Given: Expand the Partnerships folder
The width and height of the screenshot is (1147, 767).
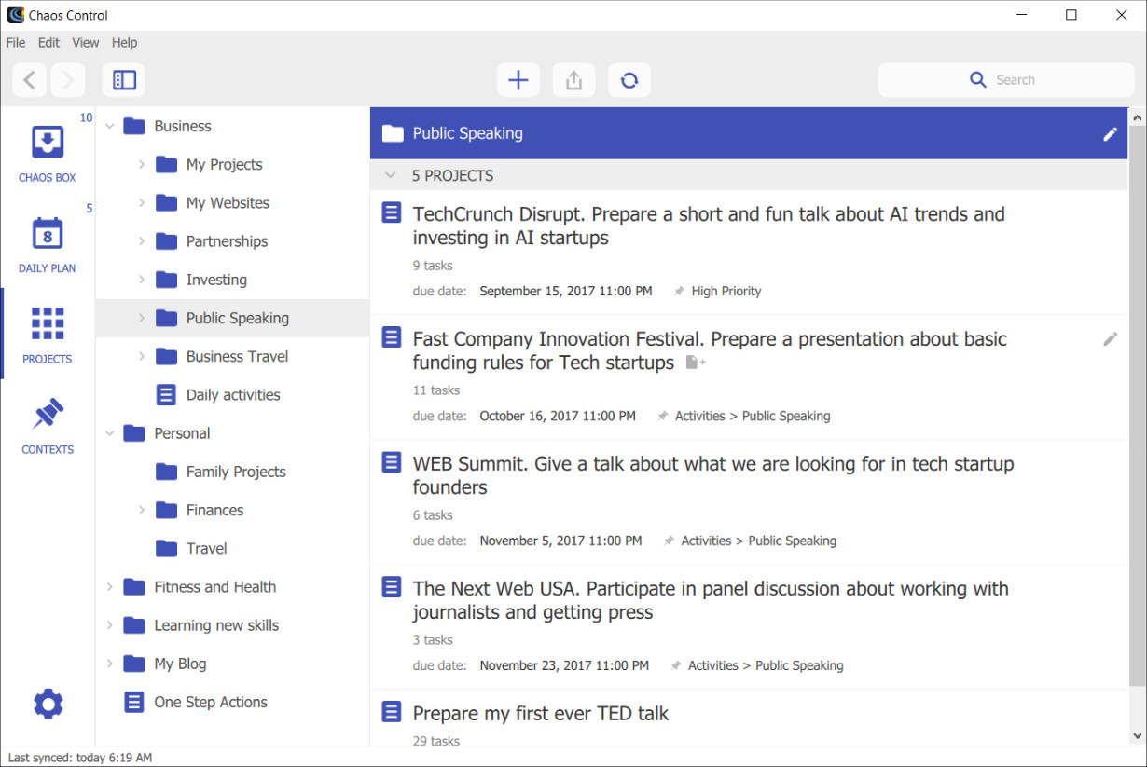Looking at the screenshot, I should (142, 241).
